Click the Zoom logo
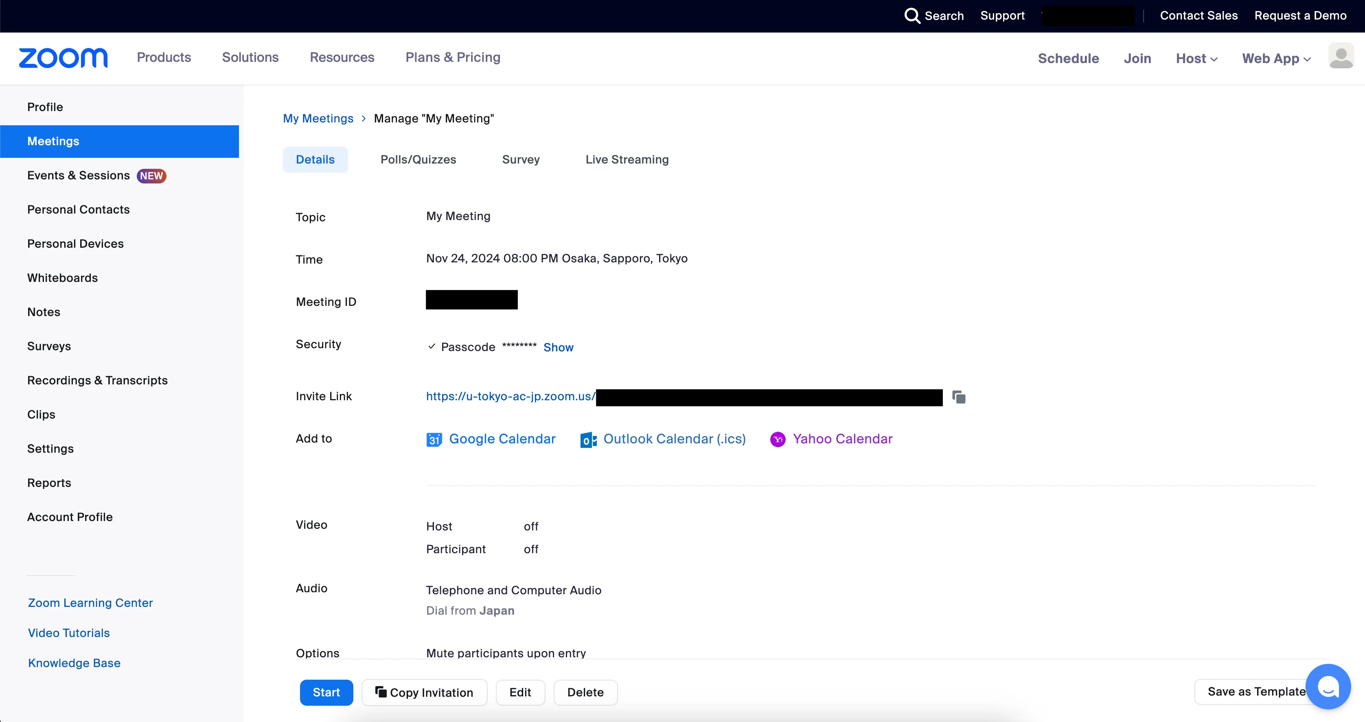 (63, 58)
